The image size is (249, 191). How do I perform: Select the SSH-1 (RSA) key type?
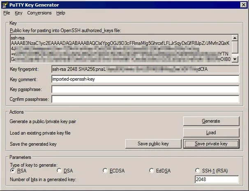coord(198,170)
